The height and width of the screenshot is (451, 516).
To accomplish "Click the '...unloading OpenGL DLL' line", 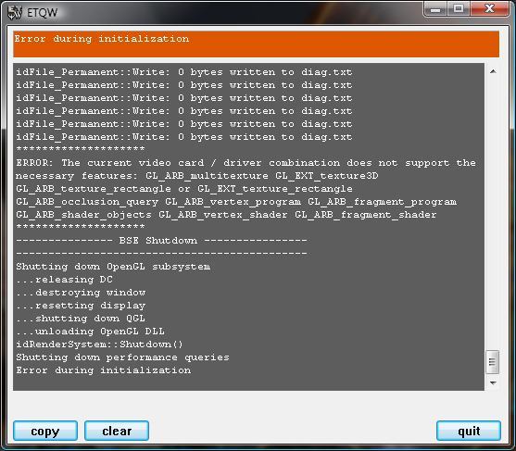I will pyautogui.click(x=90, y=332).
